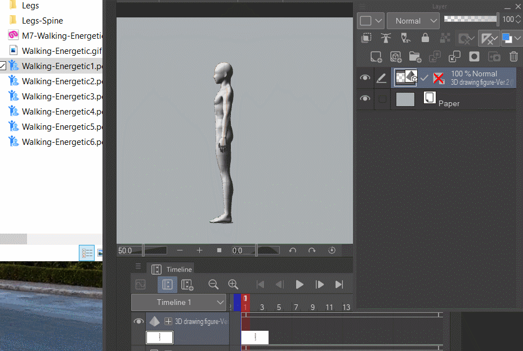The width and height of the screenshot is (523, 351).
Task: Click the New Raster Layer icon
Action: pos(376,57)
